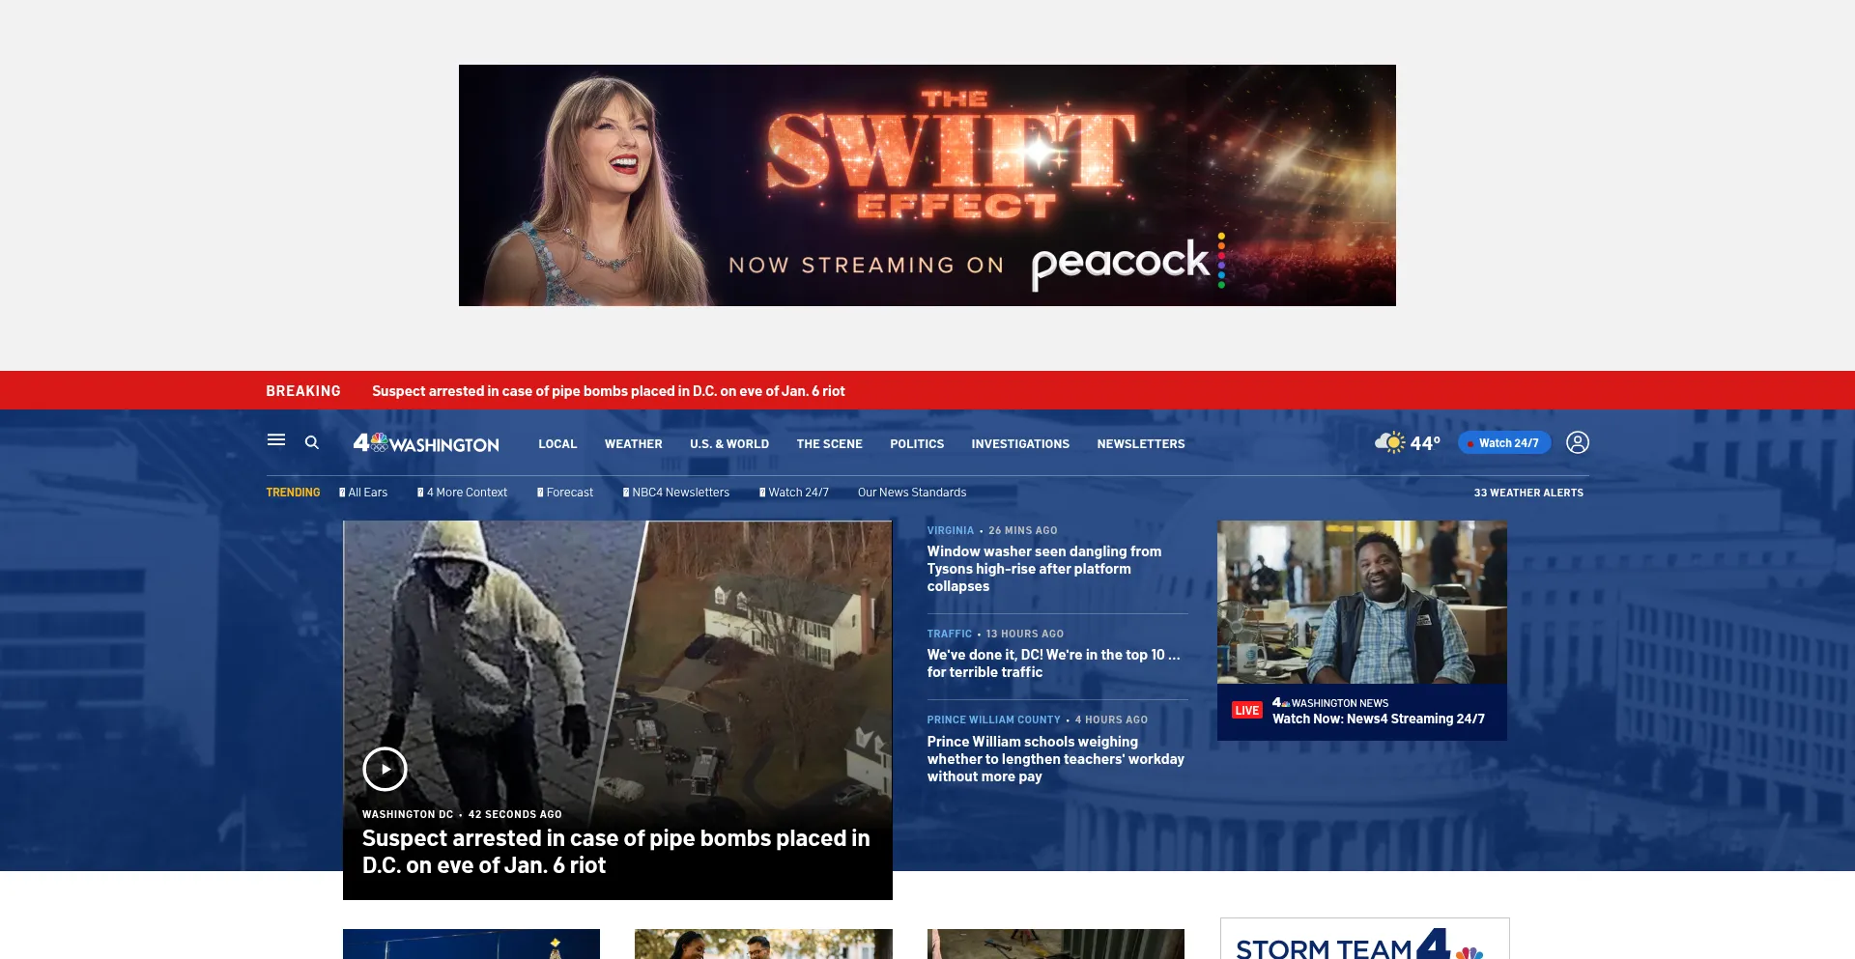
Task: Click the search magnifier icon
Action: [312, 442]
